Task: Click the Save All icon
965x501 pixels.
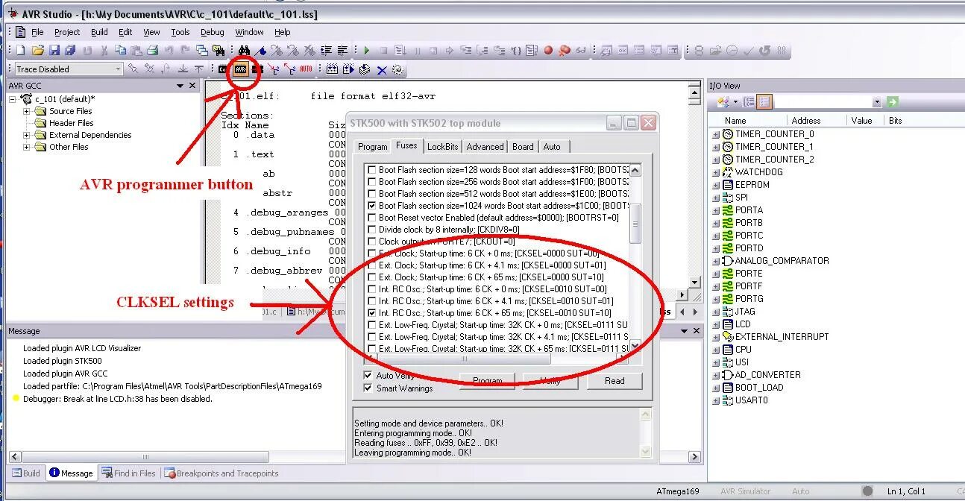Action: (x=70, y=51)
